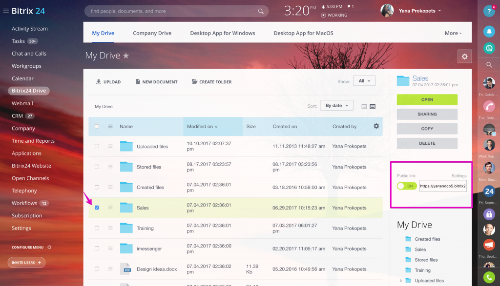This screenshot has height=286, width=500.
Task: Switch to detailed list view icon
Action: [x=373, y=107]
